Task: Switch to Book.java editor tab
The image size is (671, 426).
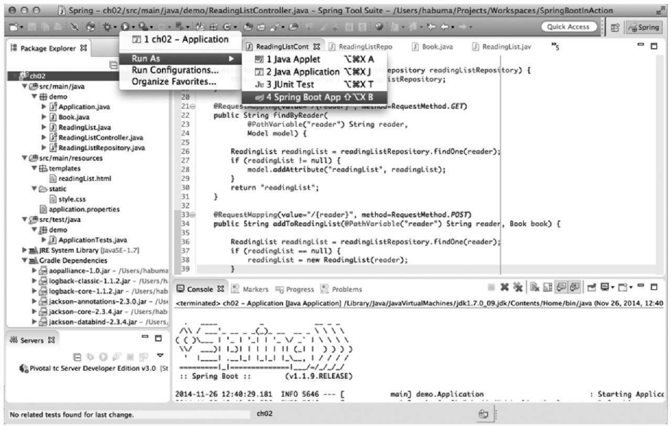Action: click(433, 47)
